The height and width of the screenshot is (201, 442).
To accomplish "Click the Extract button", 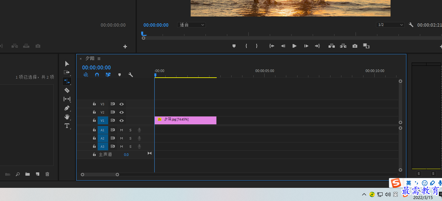I will [343, 46].
